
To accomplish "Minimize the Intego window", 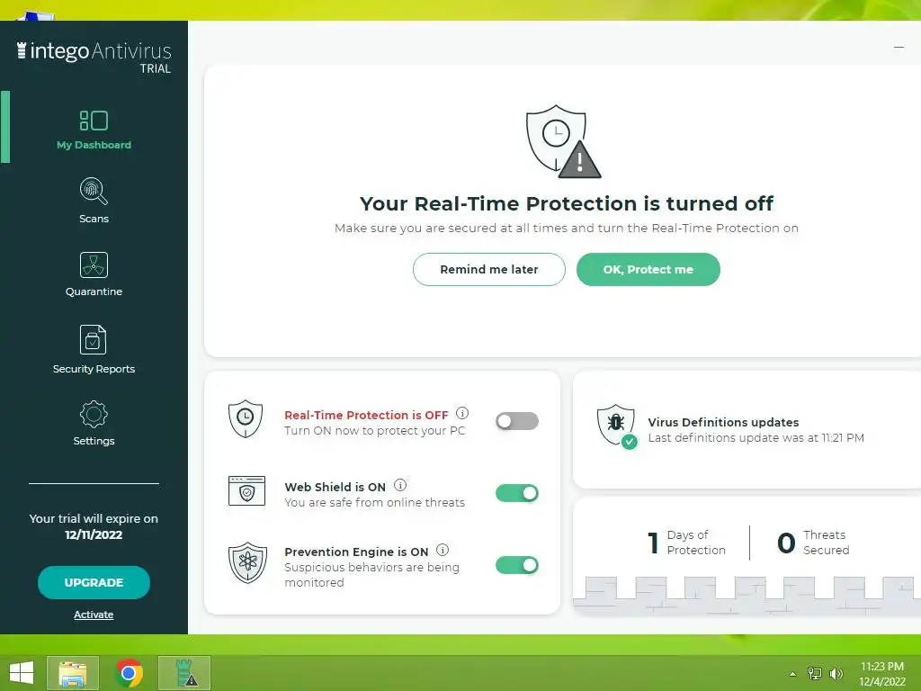I will pyautogui.click(x=899, y=47).
